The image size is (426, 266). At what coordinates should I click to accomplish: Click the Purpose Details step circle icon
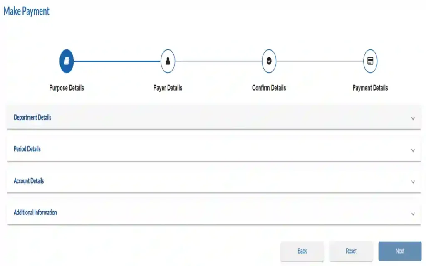67,62
